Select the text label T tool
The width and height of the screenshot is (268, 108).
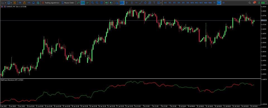pyautogui.click(x=154, y=3)
